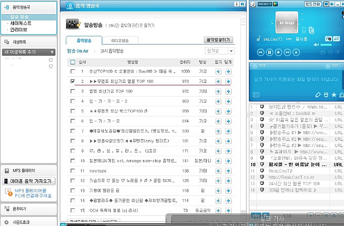Screen dimensions: 344x226
Task: Share the song via the Twitter icon
Action: [311, 30]
